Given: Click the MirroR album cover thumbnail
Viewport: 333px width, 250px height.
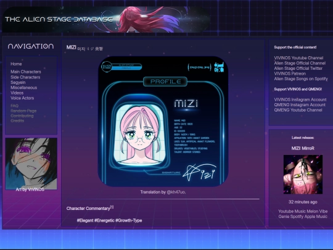Looking at the screenshot, I should (303, 175).
